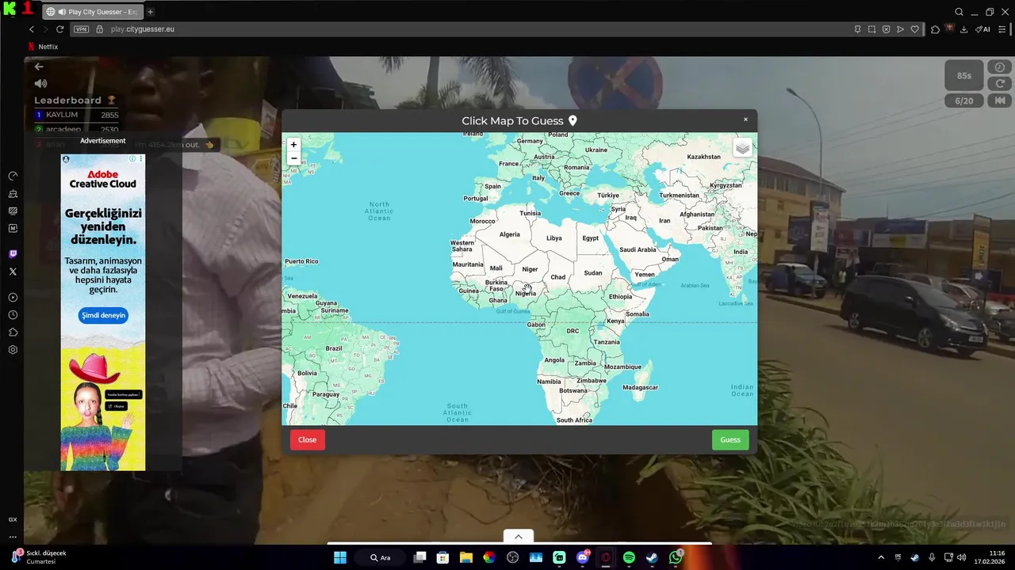Screen dimensions: 1015x570
Task: Open a new browser tab
Action: click(x=151, y=12)
